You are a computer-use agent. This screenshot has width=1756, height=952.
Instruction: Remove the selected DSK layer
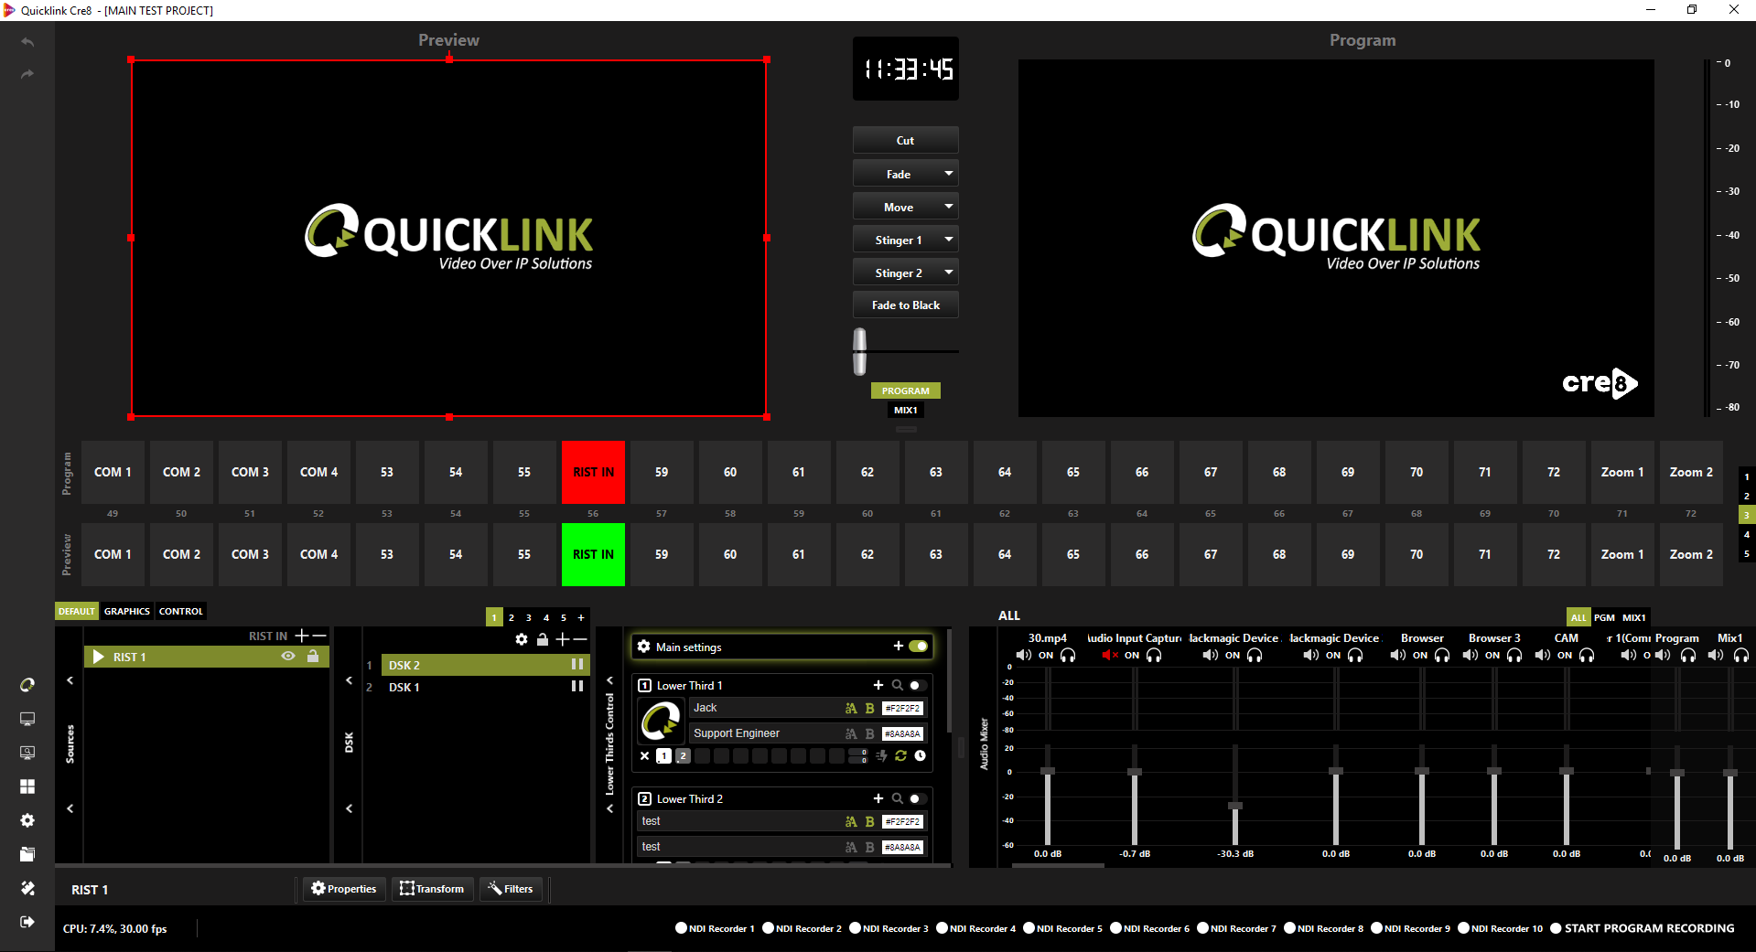tap(580, 639)
